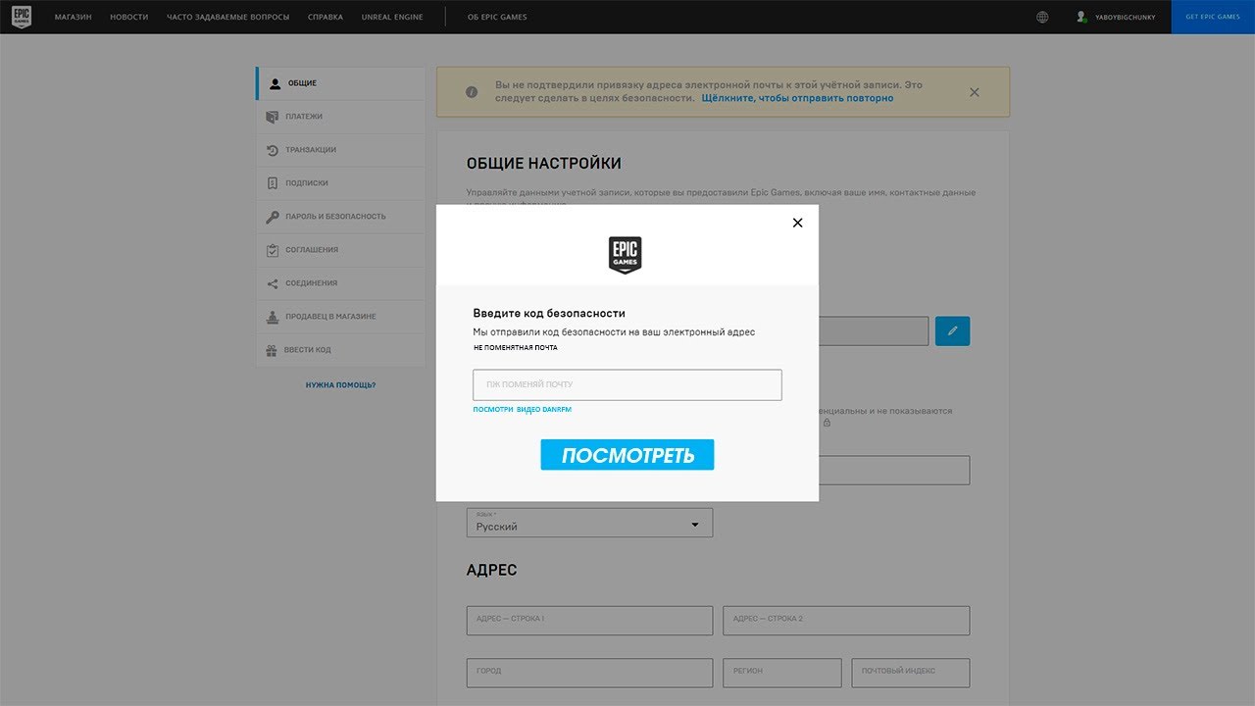Select ТРАНЗАКЦИИ label in sidebar
Image resolution: width=1255 pixels, height=706 pixels.
(311, 150)
